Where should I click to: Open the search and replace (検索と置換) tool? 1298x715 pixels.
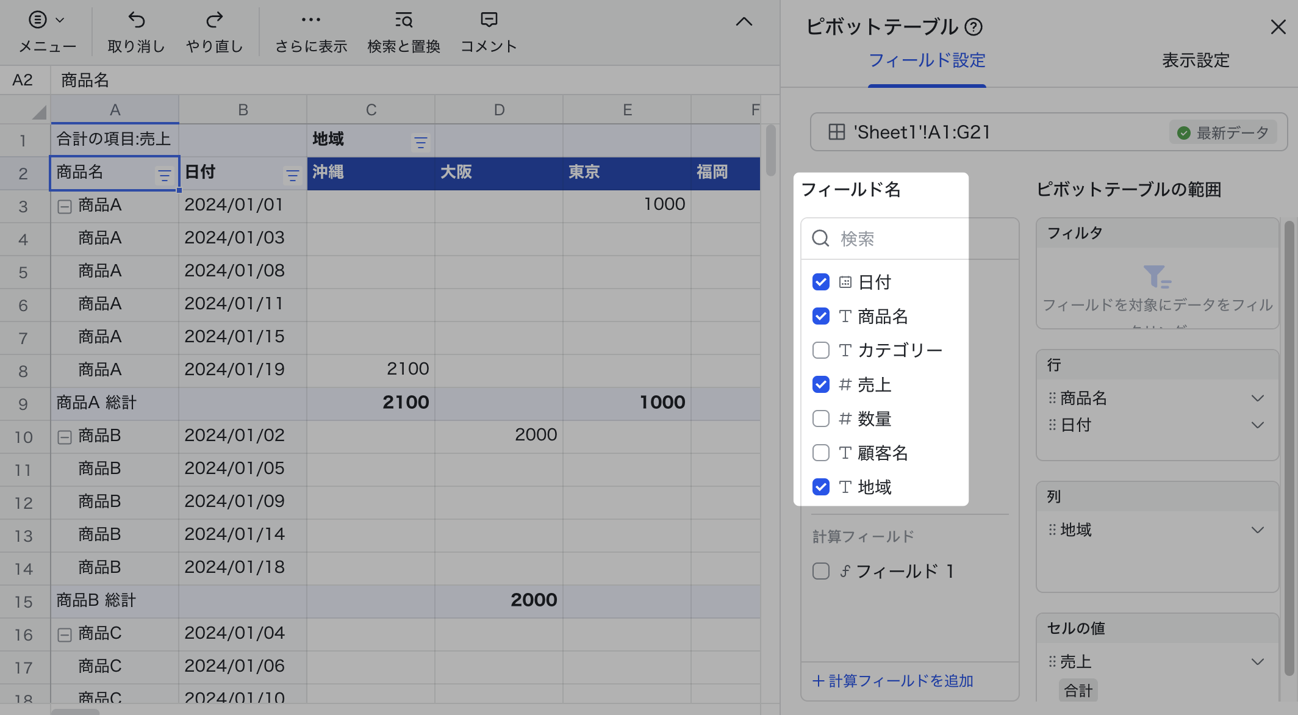point(403,21)
